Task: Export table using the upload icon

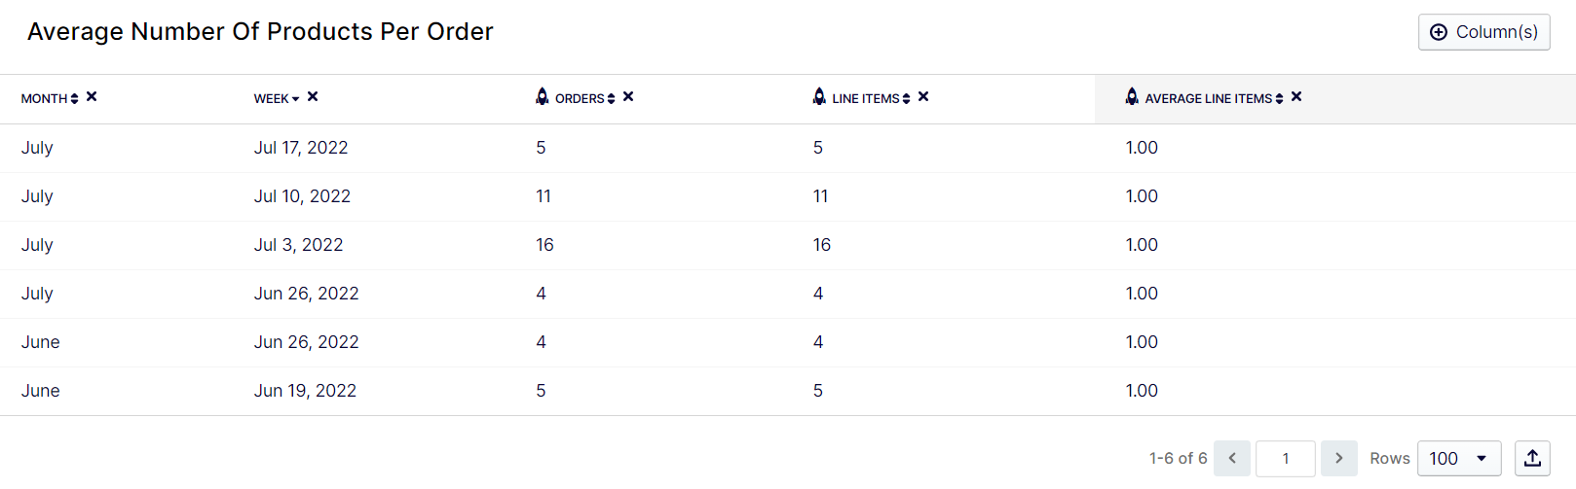Action: pos(1532,458)
